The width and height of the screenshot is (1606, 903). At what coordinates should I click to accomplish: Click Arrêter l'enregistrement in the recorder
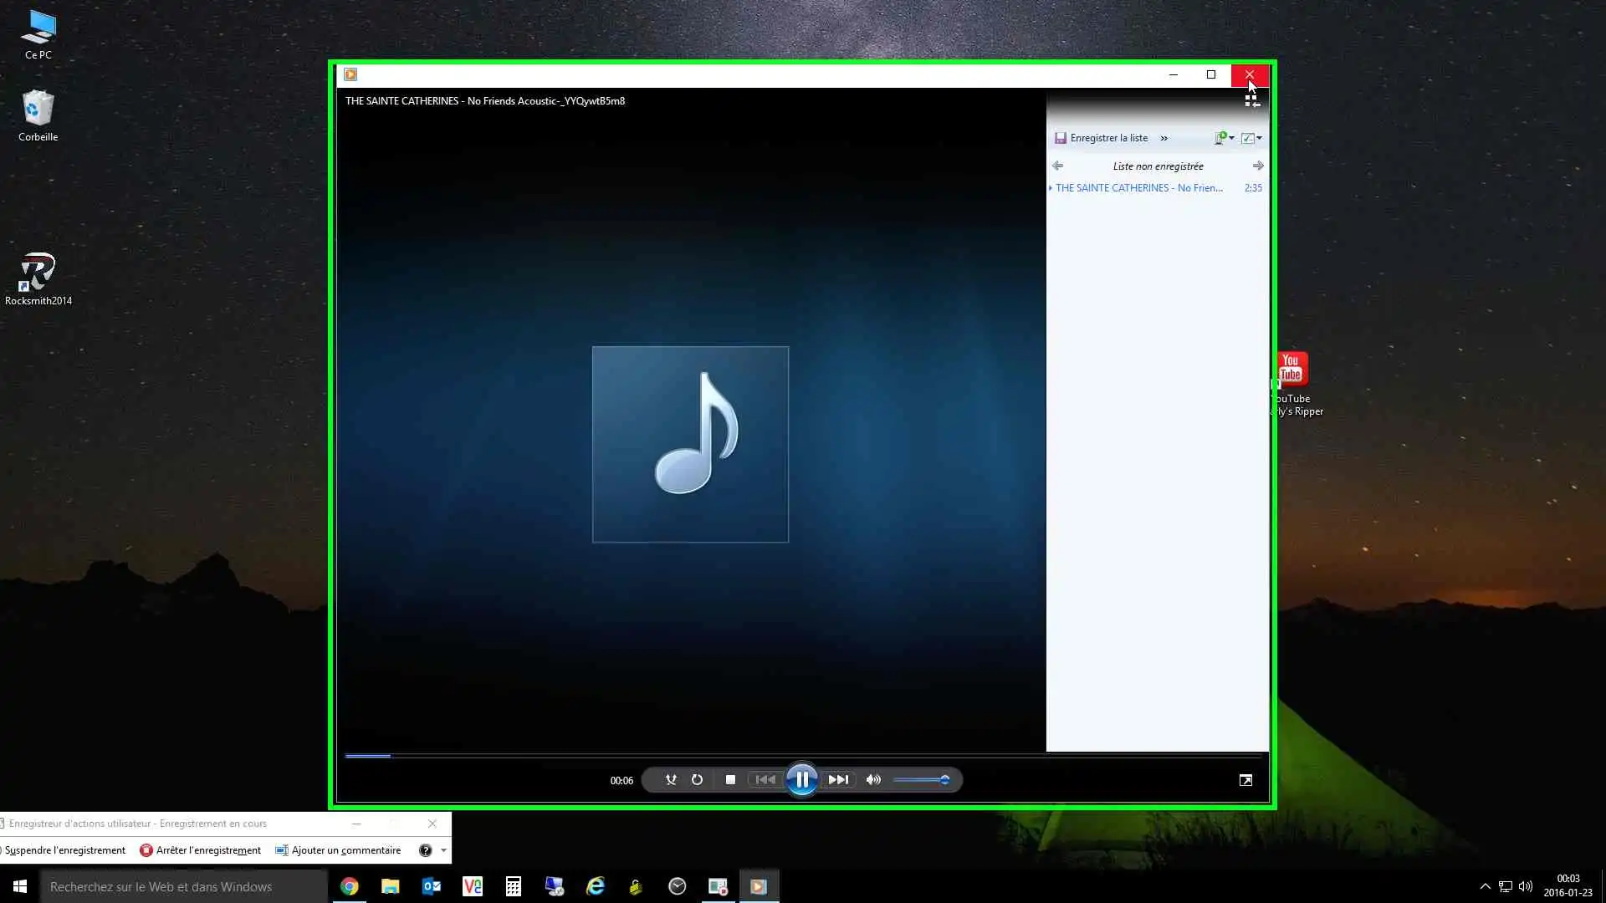pyautogui.click(x=201, y=850)
